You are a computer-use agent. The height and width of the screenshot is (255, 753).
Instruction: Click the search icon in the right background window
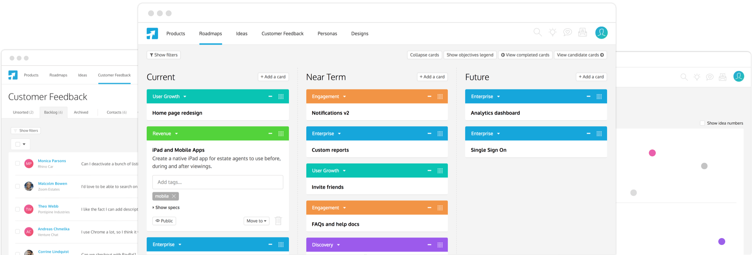coord(684,77)
